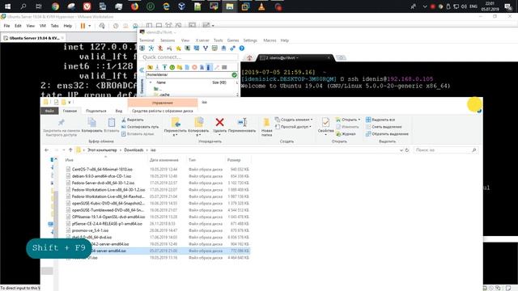The image size is (518, 291).
Task: Click Downloads in Explorer breadcrumb path
Action: click(x=134, y=150)
